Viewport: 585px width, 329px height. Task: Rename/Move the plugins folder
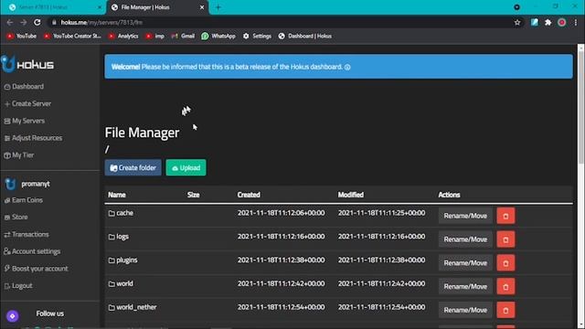point(465,263)
